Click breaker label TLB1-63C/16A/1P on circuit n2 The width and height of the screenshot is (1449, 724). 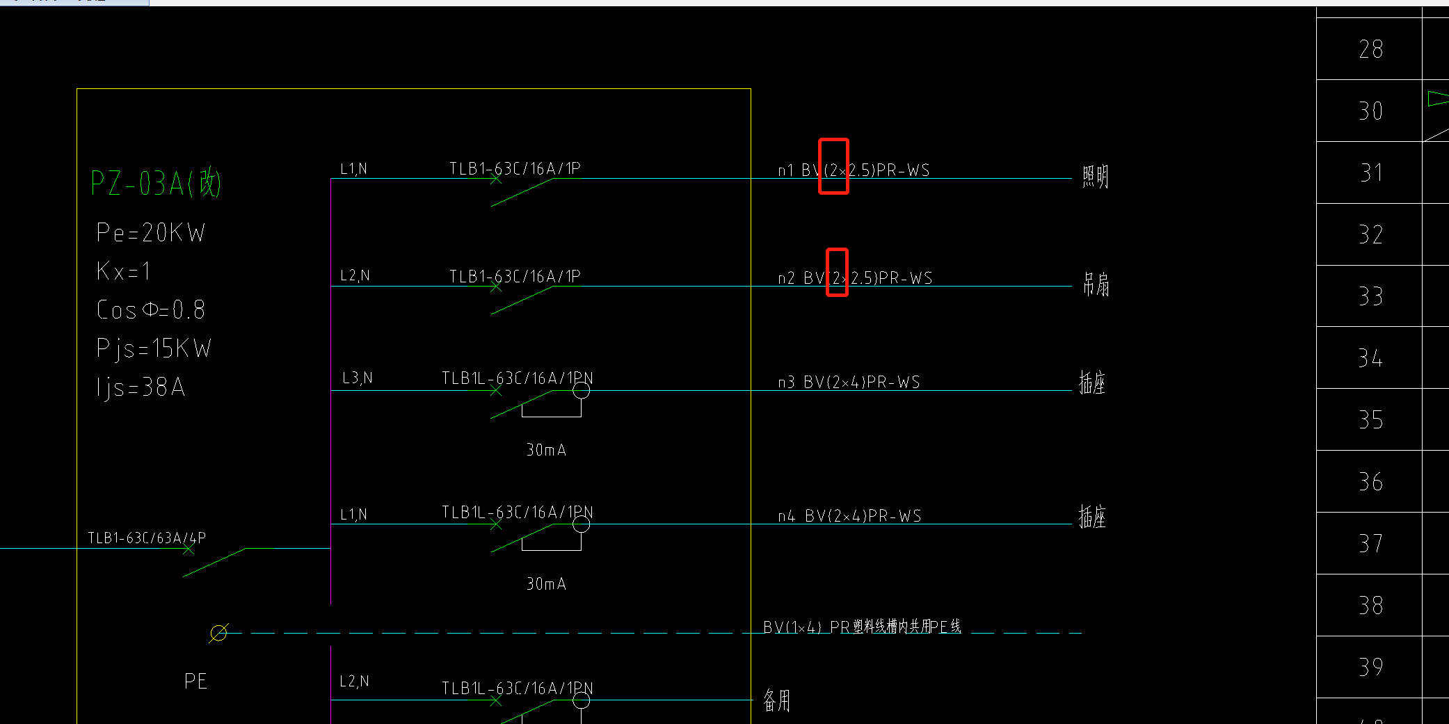(x=515, y=276)
